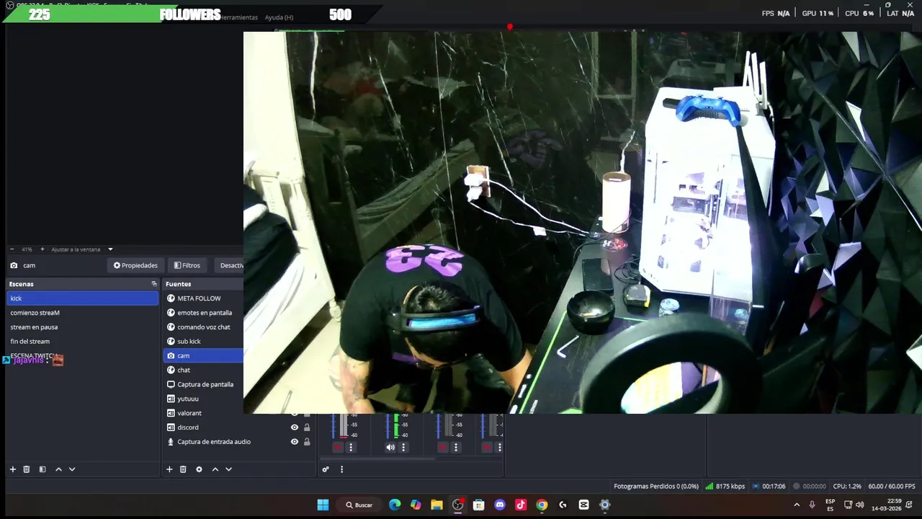Open the Ajustar a la ventana dropdown
The image size is (922, 519).
pyautogui.click(x=82, y=249)
